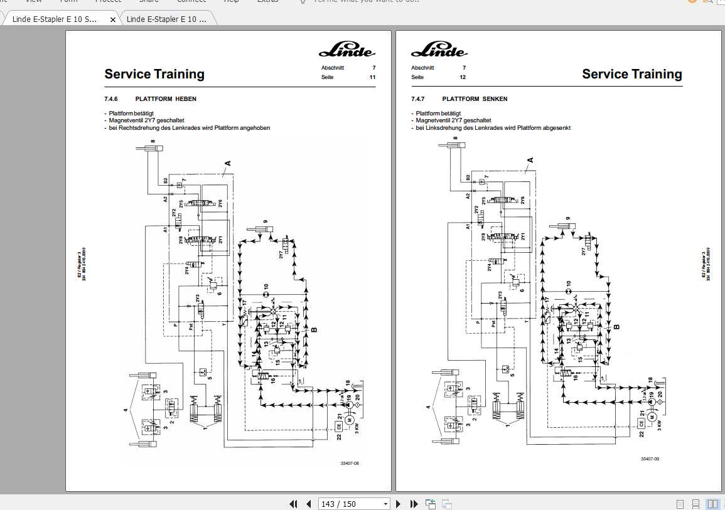Click 'Magnetventil 2Y7 geschaltet' on right page

[453, 120]
